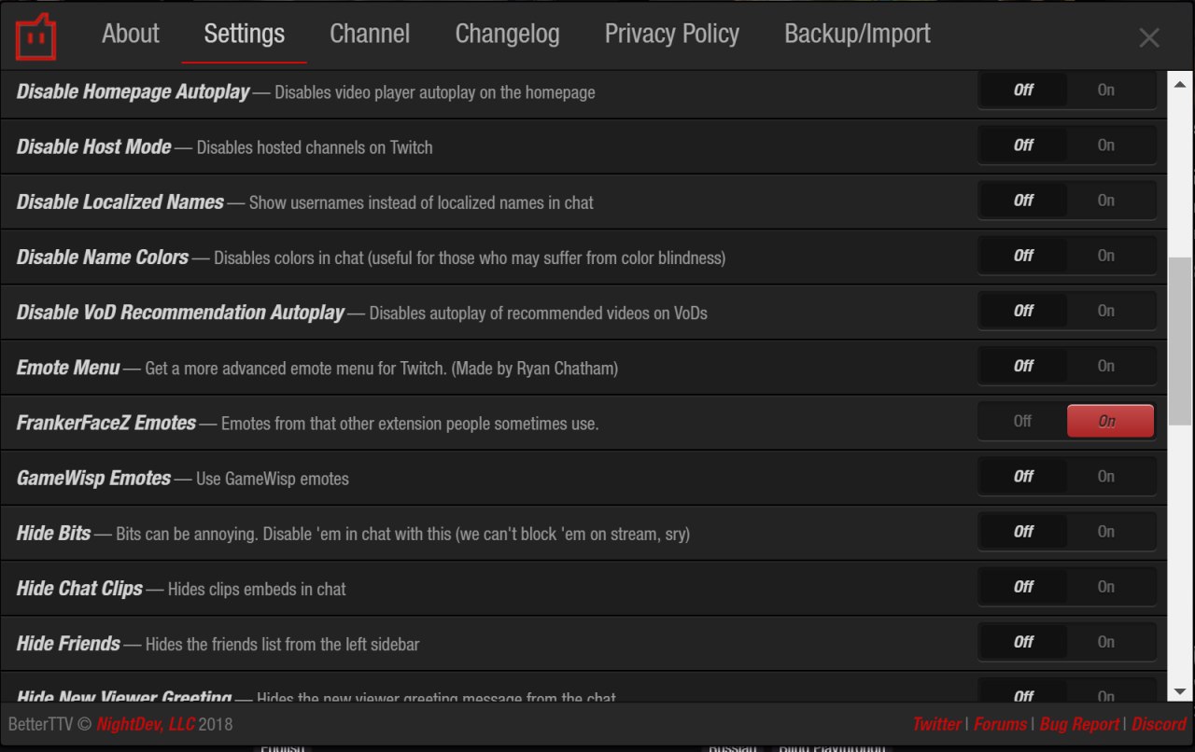The height and width of the screenshot is (752, 1195).
Task: Click the Disable Homepage Autoplay setting title
Action: pos(134,91)
